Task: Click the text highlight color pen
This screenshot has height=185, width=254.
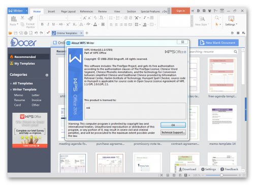Action: (x=88, y=24)
